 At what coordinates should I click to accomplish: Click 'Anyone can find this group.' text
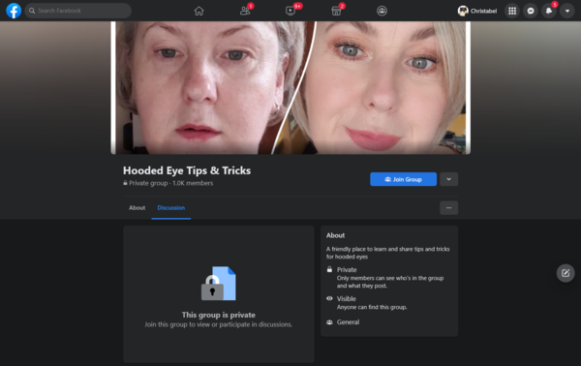coord(372,307)
